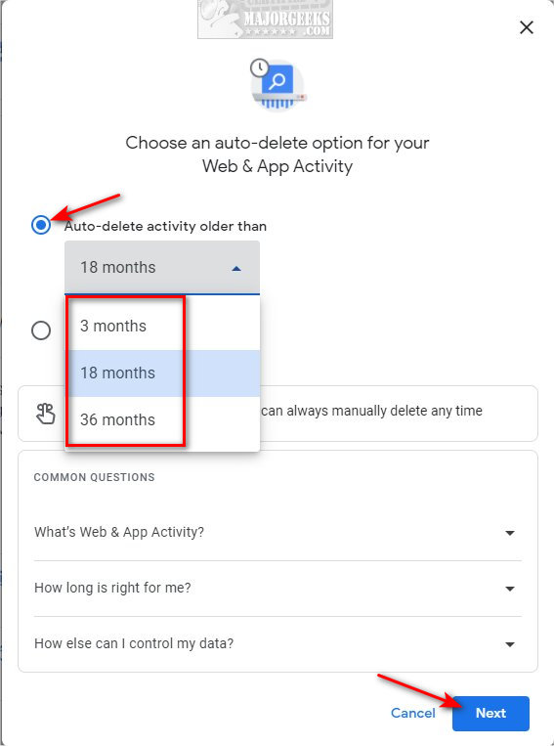Viewport: 554px width, 746px height.
Task: Expand How long is right for me
Action: (x=277, y=589)
